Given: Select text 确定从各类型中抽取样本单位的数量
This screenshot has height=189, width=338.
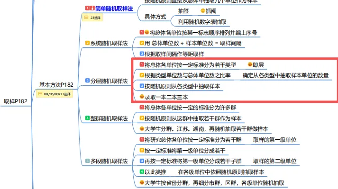Looking at the screenshot, I should tap(286, 75).
